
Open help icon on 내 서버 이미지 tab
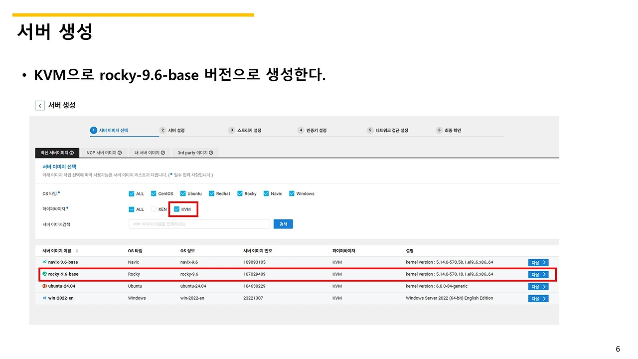(163, 153)
